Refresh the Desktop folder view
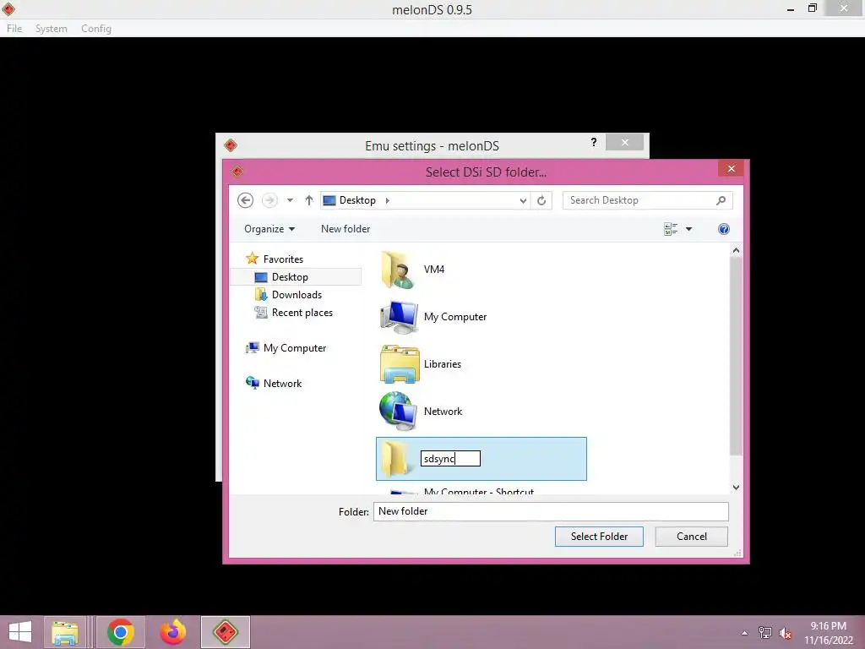This screenshot has width=865, height=649. click(541, 200)
